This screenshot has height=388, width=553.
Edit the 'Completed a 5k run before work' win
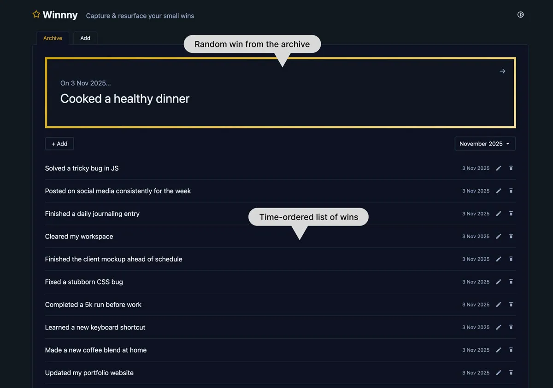click(x=498, y=304)
